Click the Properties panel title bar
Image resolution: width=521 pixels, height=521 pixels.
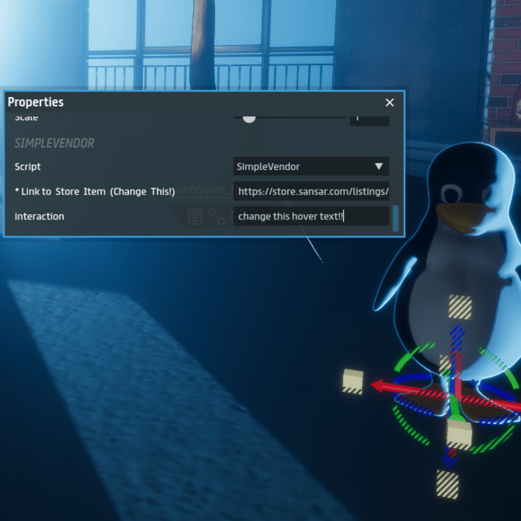coord(195,102)
